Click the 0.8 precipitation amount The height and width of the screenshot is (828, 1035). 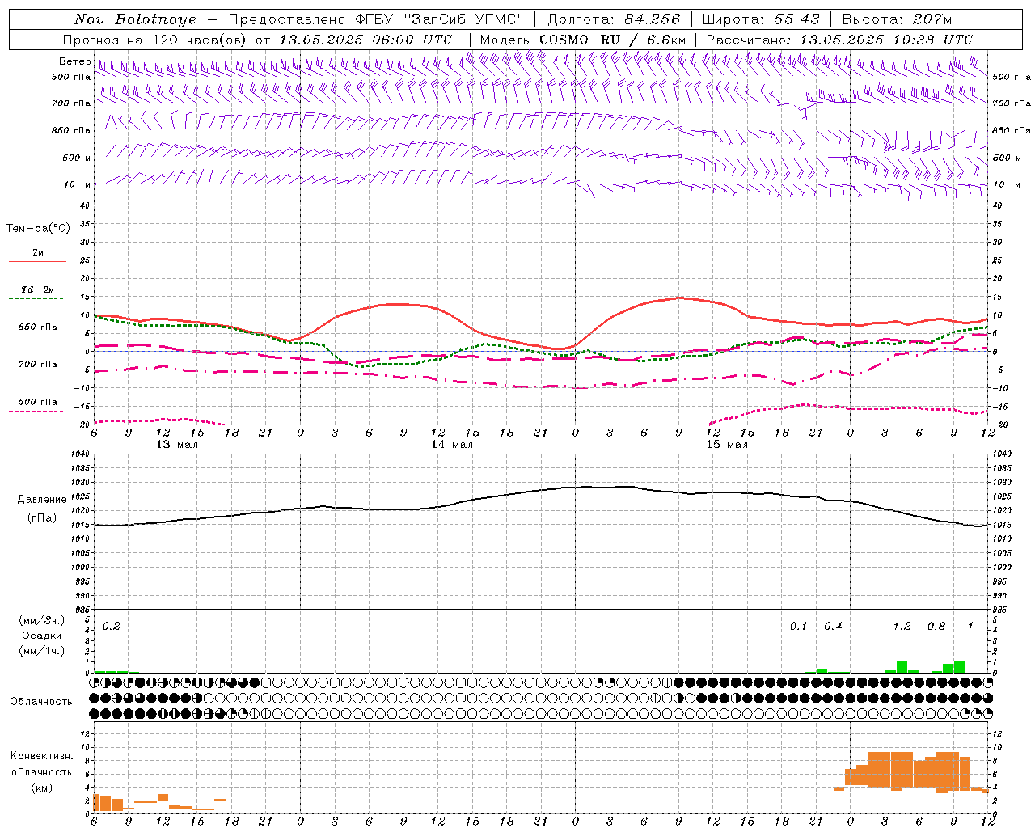(936, 626)
